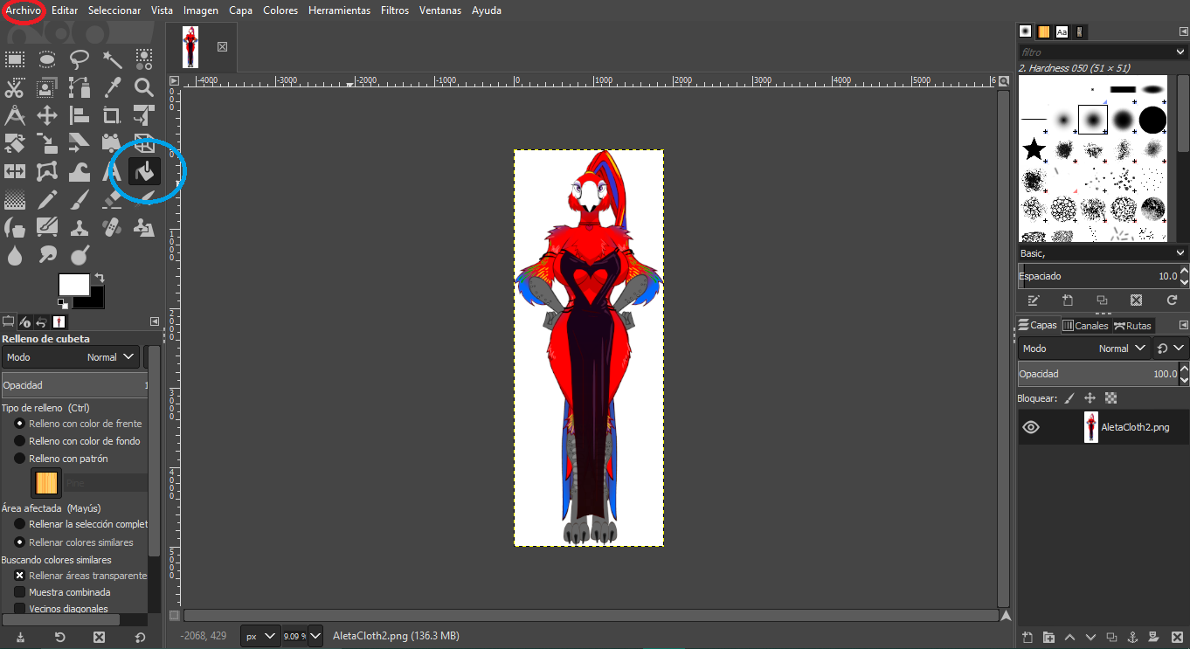
Task: Select the Bucket Fill tool
Action: pos(144,171)
